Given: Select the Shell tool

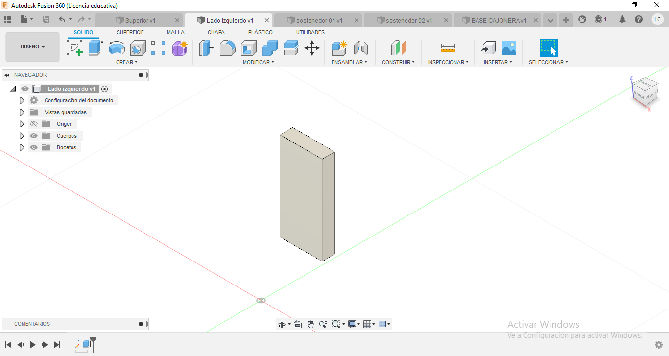Looking at the screenshot, I should 248,48.
